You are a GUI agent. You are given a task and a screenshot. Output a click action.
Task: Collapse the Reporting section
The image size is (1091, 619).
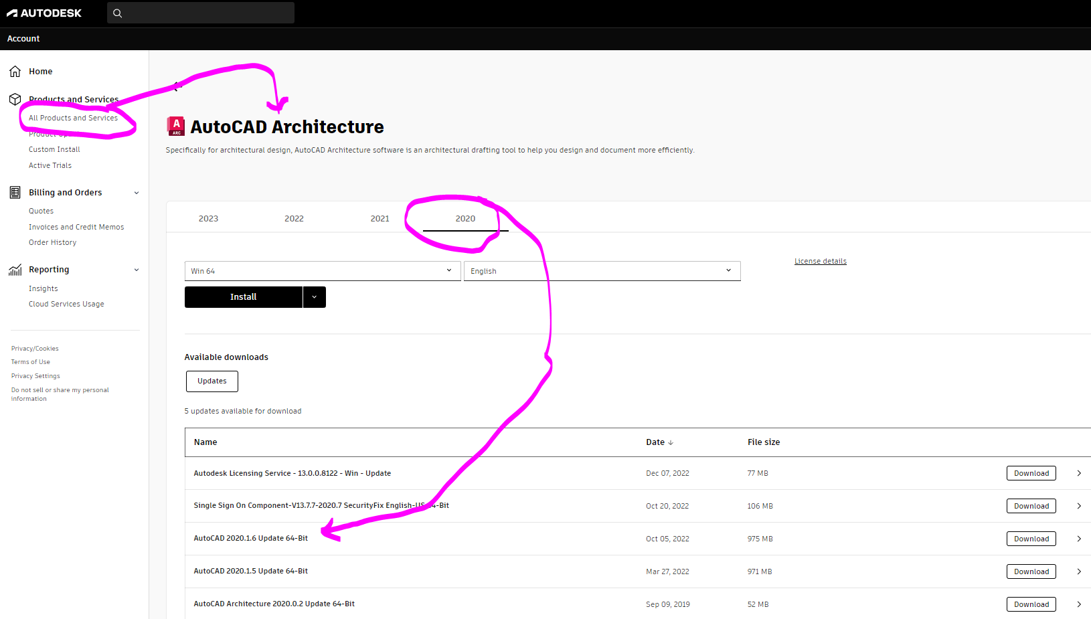coord(137,269)
